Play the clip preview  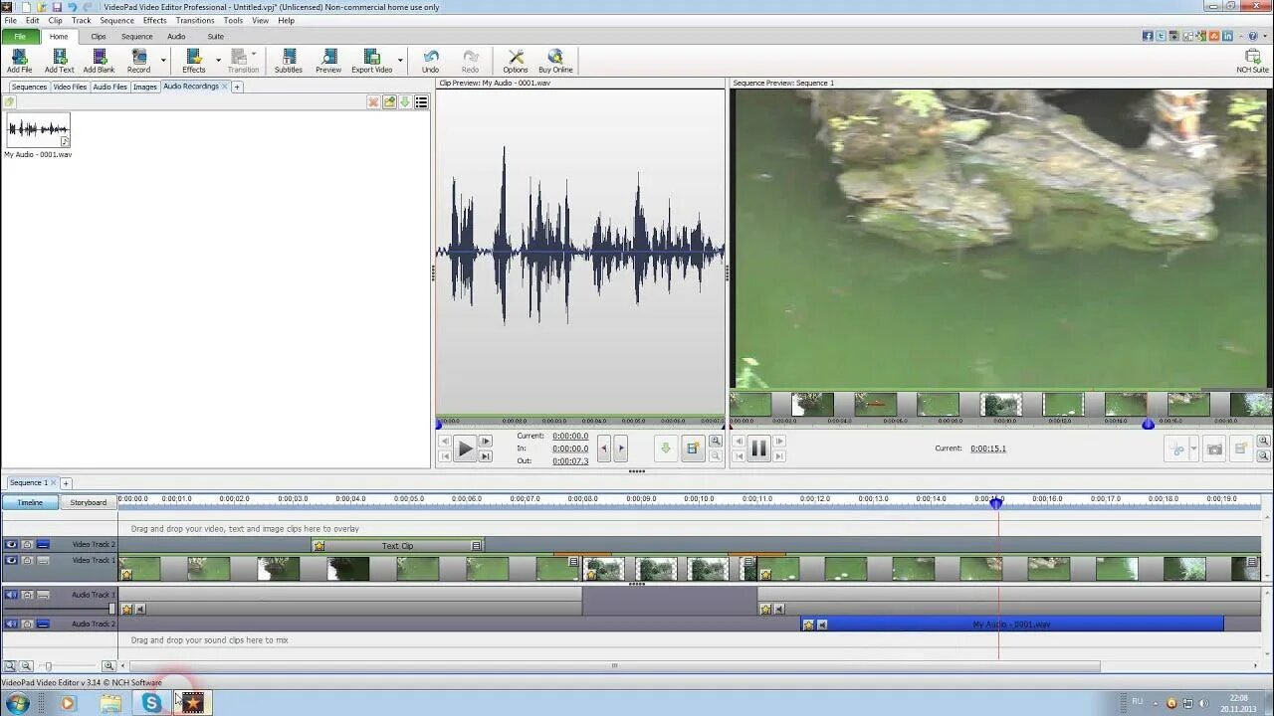[x=465, y=449]
